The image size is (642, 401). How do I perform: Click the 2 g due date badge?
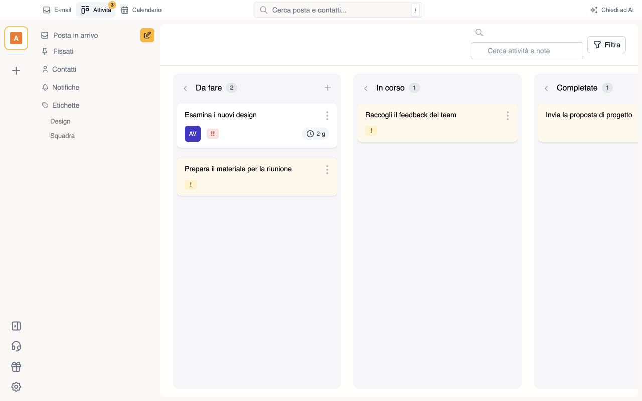point(316,134)
